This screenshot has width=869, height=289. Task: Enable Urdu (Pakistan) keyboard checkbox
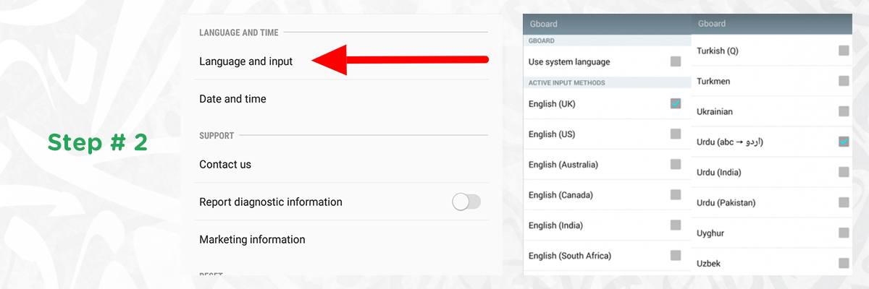(844, 202)
